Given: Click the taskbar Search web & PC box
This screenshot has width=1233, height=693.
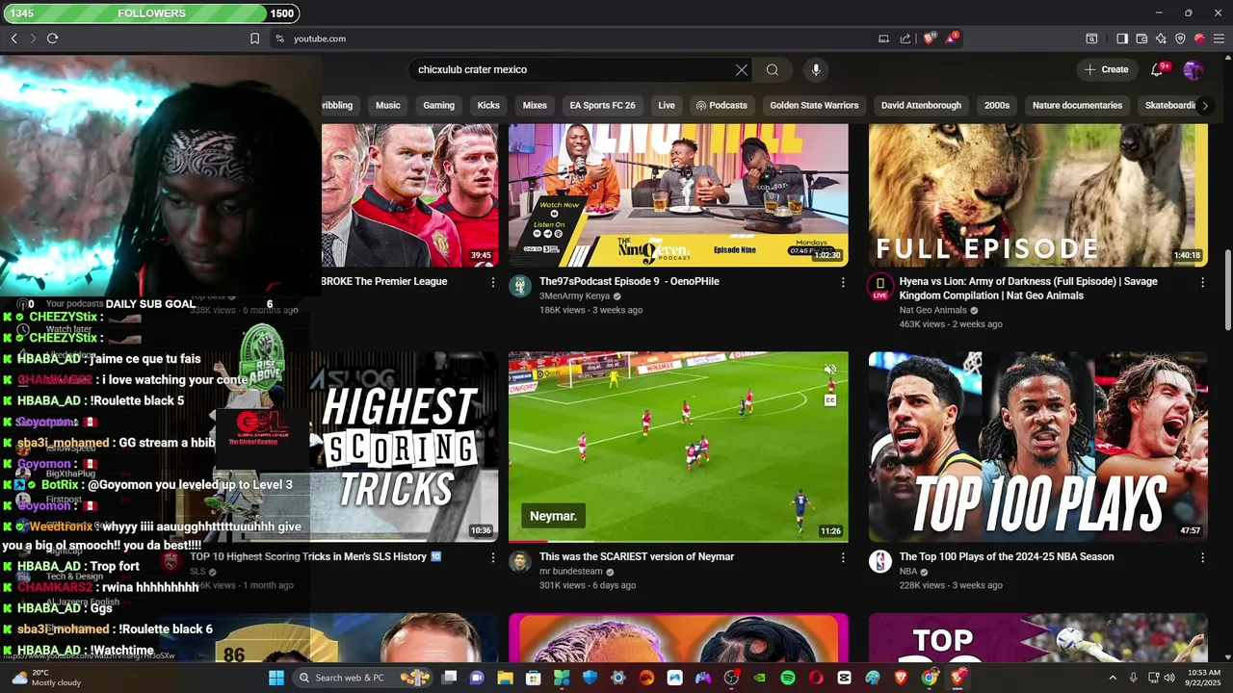Looking at the screenshot, I should click(363, 678).
